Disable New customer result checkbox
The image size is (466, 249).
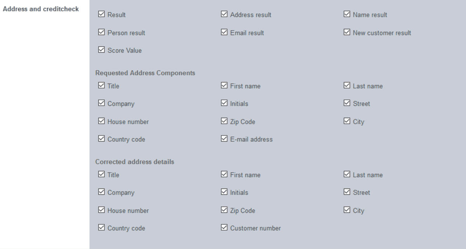pyautogui.click(x=347, y=32)
